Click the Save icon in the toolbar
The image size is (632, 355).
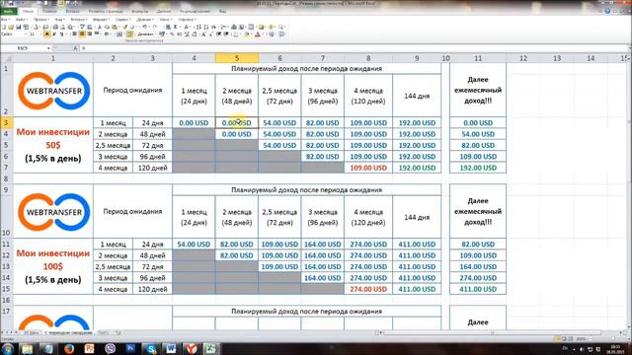(x=19, y=27)
